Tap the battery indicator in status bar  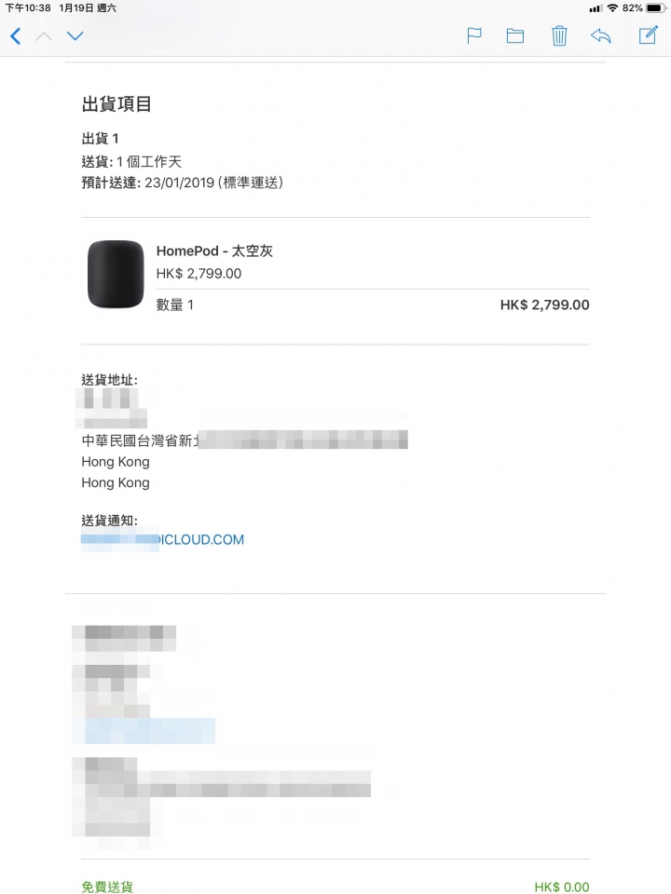pos(656,8)
